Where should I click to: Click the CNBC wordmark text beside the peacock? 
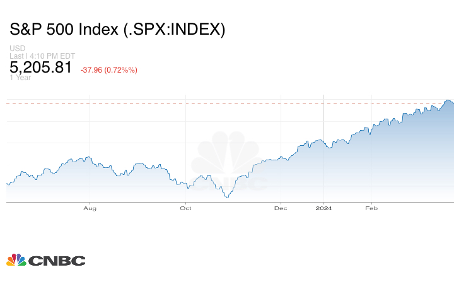click(57, 261)
